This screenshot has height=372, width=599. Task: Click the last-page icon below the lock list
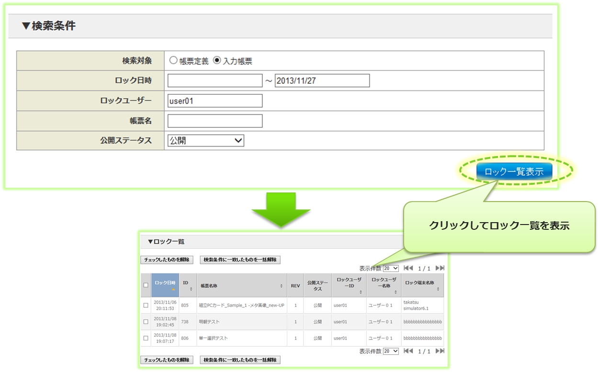440,351
